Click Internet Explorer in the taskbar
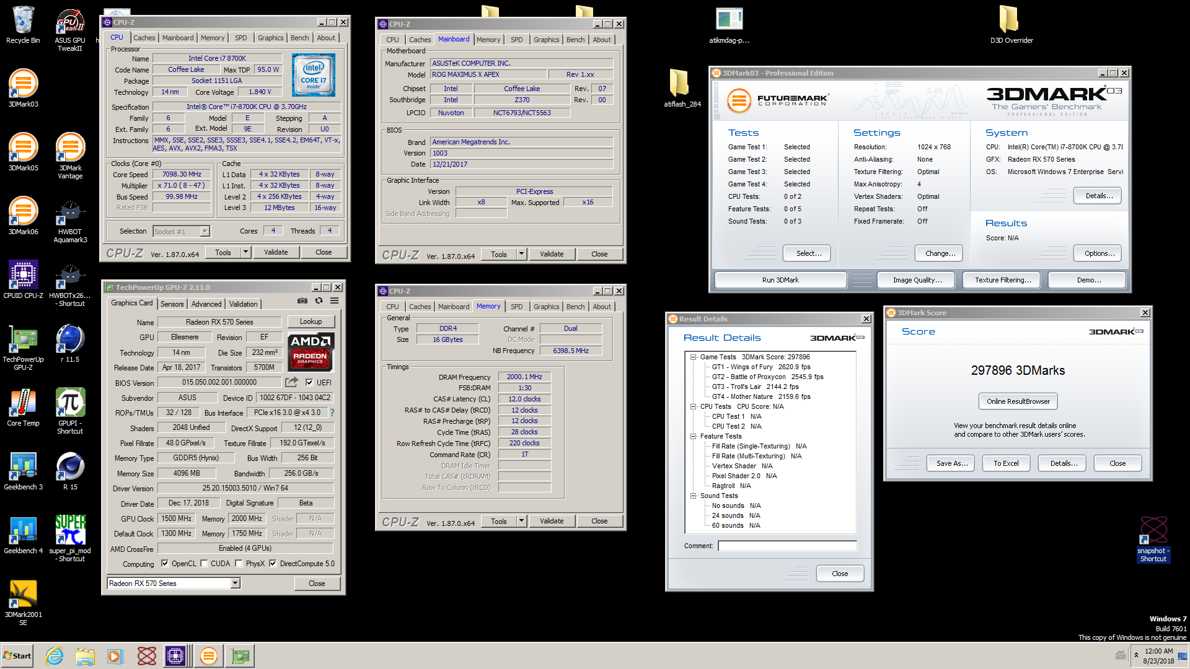This screenshot has width=1190, height=669. tap(55, 656)
